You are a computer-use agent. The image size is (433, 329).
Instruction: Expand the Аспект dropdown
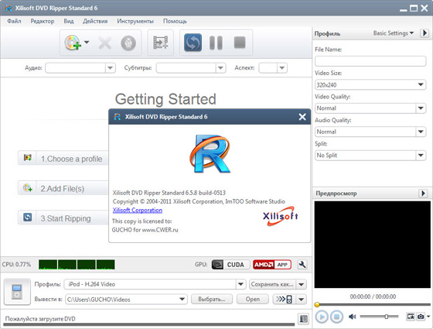click(281, 68)
